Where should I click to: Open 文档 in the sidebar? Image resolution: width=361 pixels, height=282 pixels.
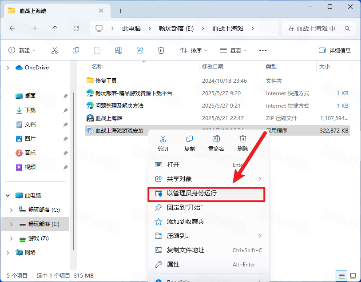30,125
